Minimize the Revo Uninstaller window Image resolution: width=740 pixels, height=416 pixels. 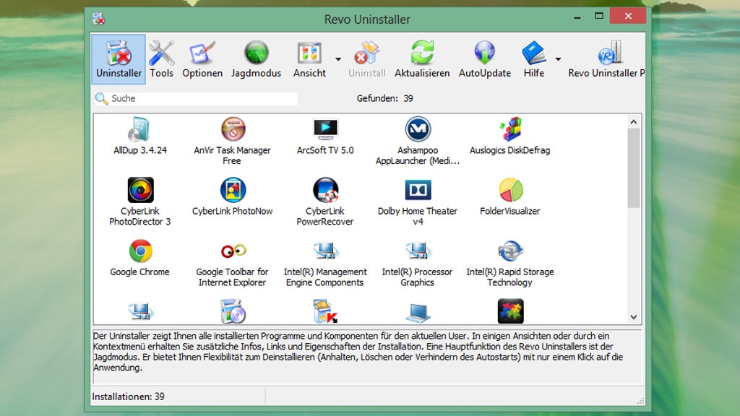click(x=577, y=17)
